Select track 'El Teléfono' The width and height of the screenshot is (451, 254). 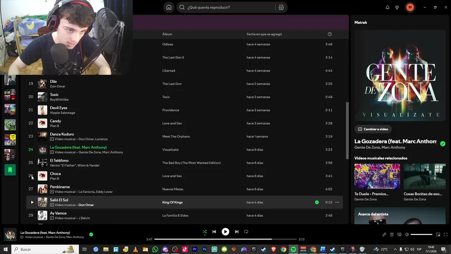[59, 161]
